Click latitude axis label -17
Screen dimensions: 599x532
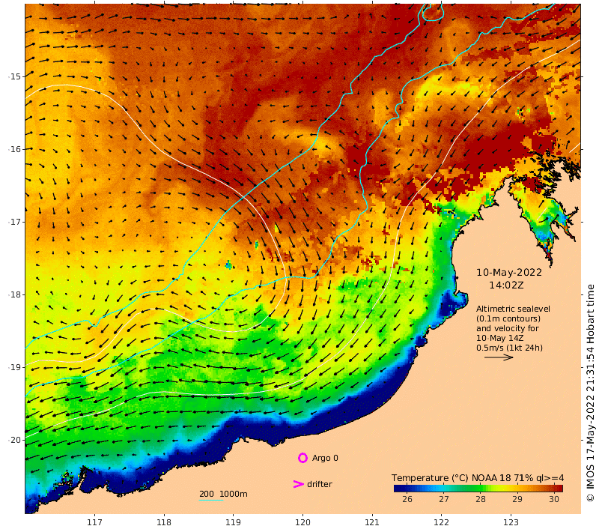coord(14,222)
